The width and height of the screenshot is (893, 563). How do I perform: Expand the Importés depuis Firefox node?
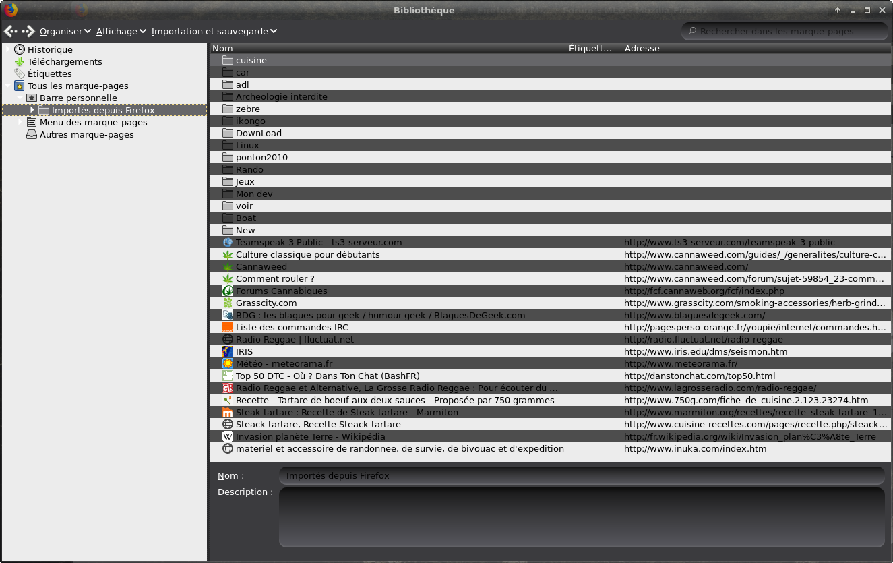pos(32,110)
